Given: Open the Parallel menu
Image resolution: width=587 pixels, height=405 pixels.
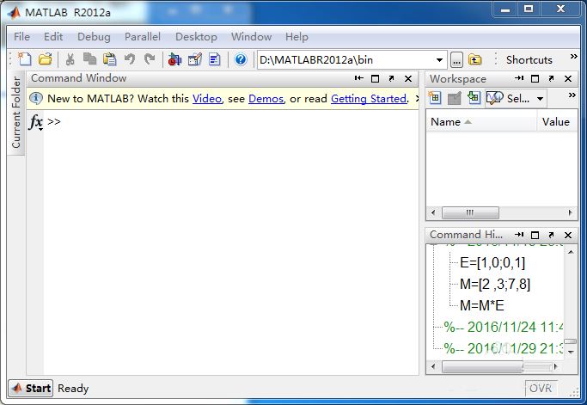Looking at the screenshot, I should coord(143,37).
